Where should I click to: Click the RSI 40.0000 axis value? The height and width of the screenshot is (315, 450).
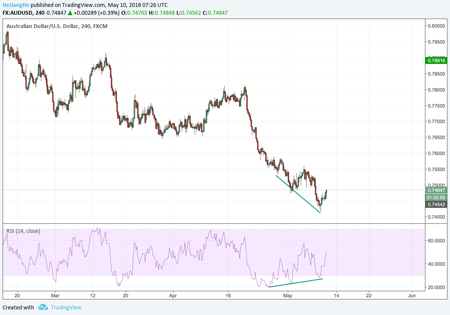(x=437, y=264)
